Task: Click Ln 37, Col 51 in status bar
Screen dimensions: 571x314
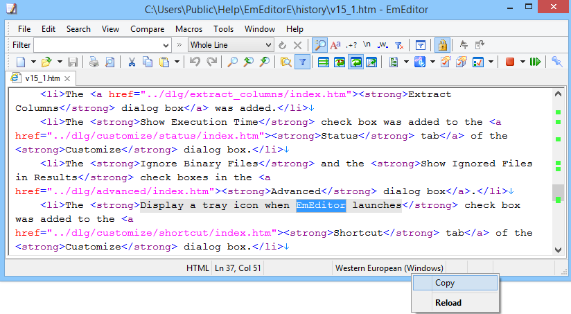Action: tap(238, 268)
